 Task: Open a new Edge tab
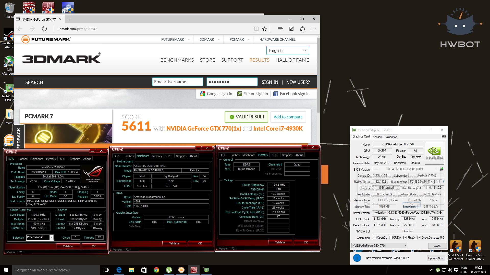[x=69, y=19]
